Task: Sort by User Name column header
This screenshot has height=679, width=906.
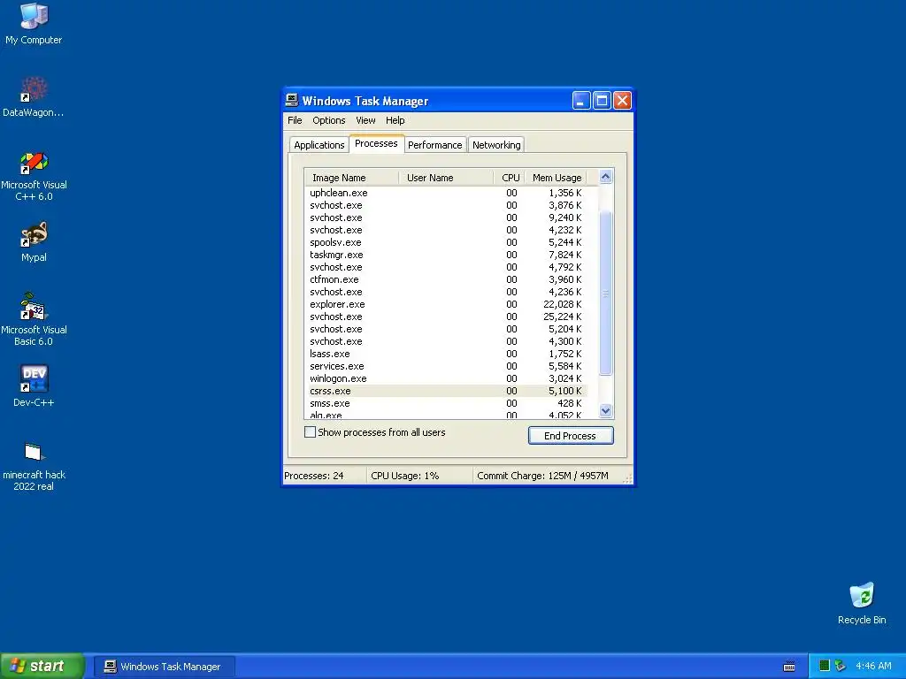Action: coord(446,178)
